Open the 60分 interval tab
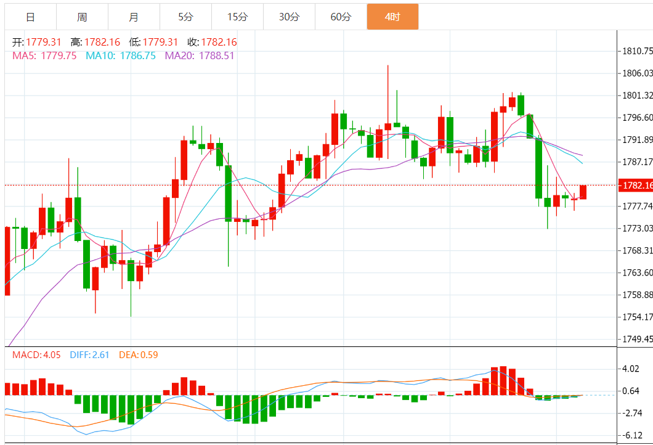 tap(341, 17)
